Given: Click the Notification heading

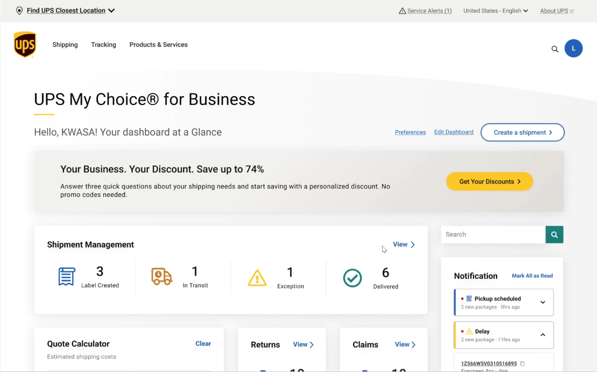Looking at the screenshot, I should [x=476, y=276].
